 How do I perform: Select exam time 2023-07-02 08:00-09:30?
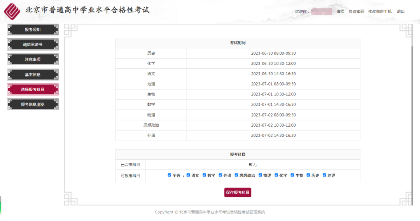coord(273,115)
